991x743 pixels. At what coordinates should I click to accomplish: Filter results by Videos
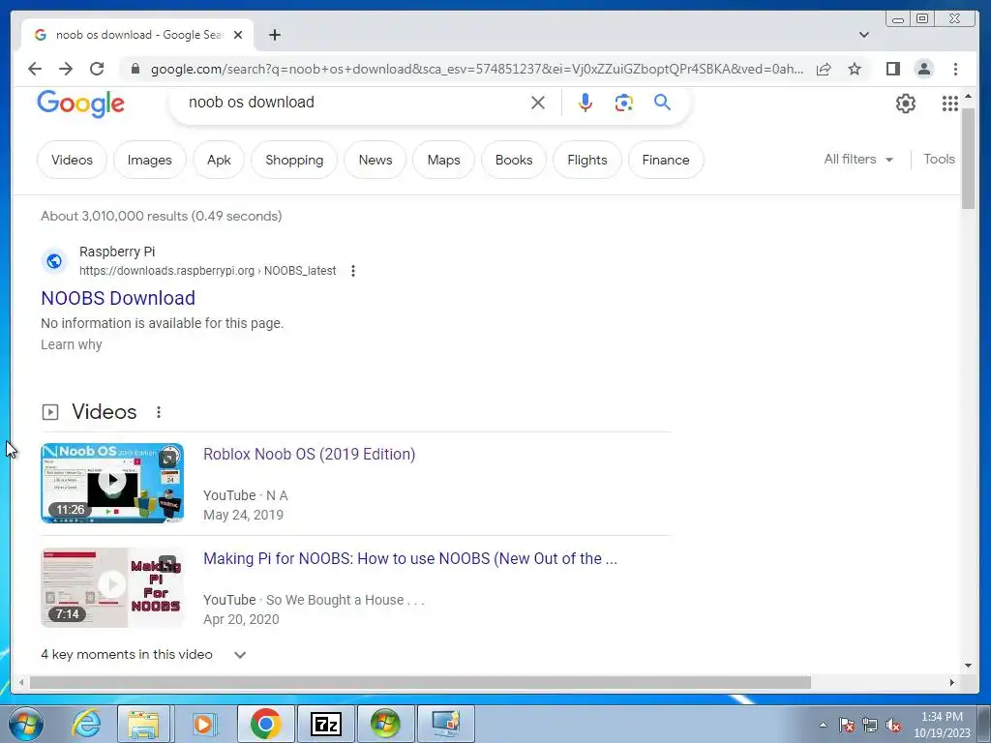(72, 160)
